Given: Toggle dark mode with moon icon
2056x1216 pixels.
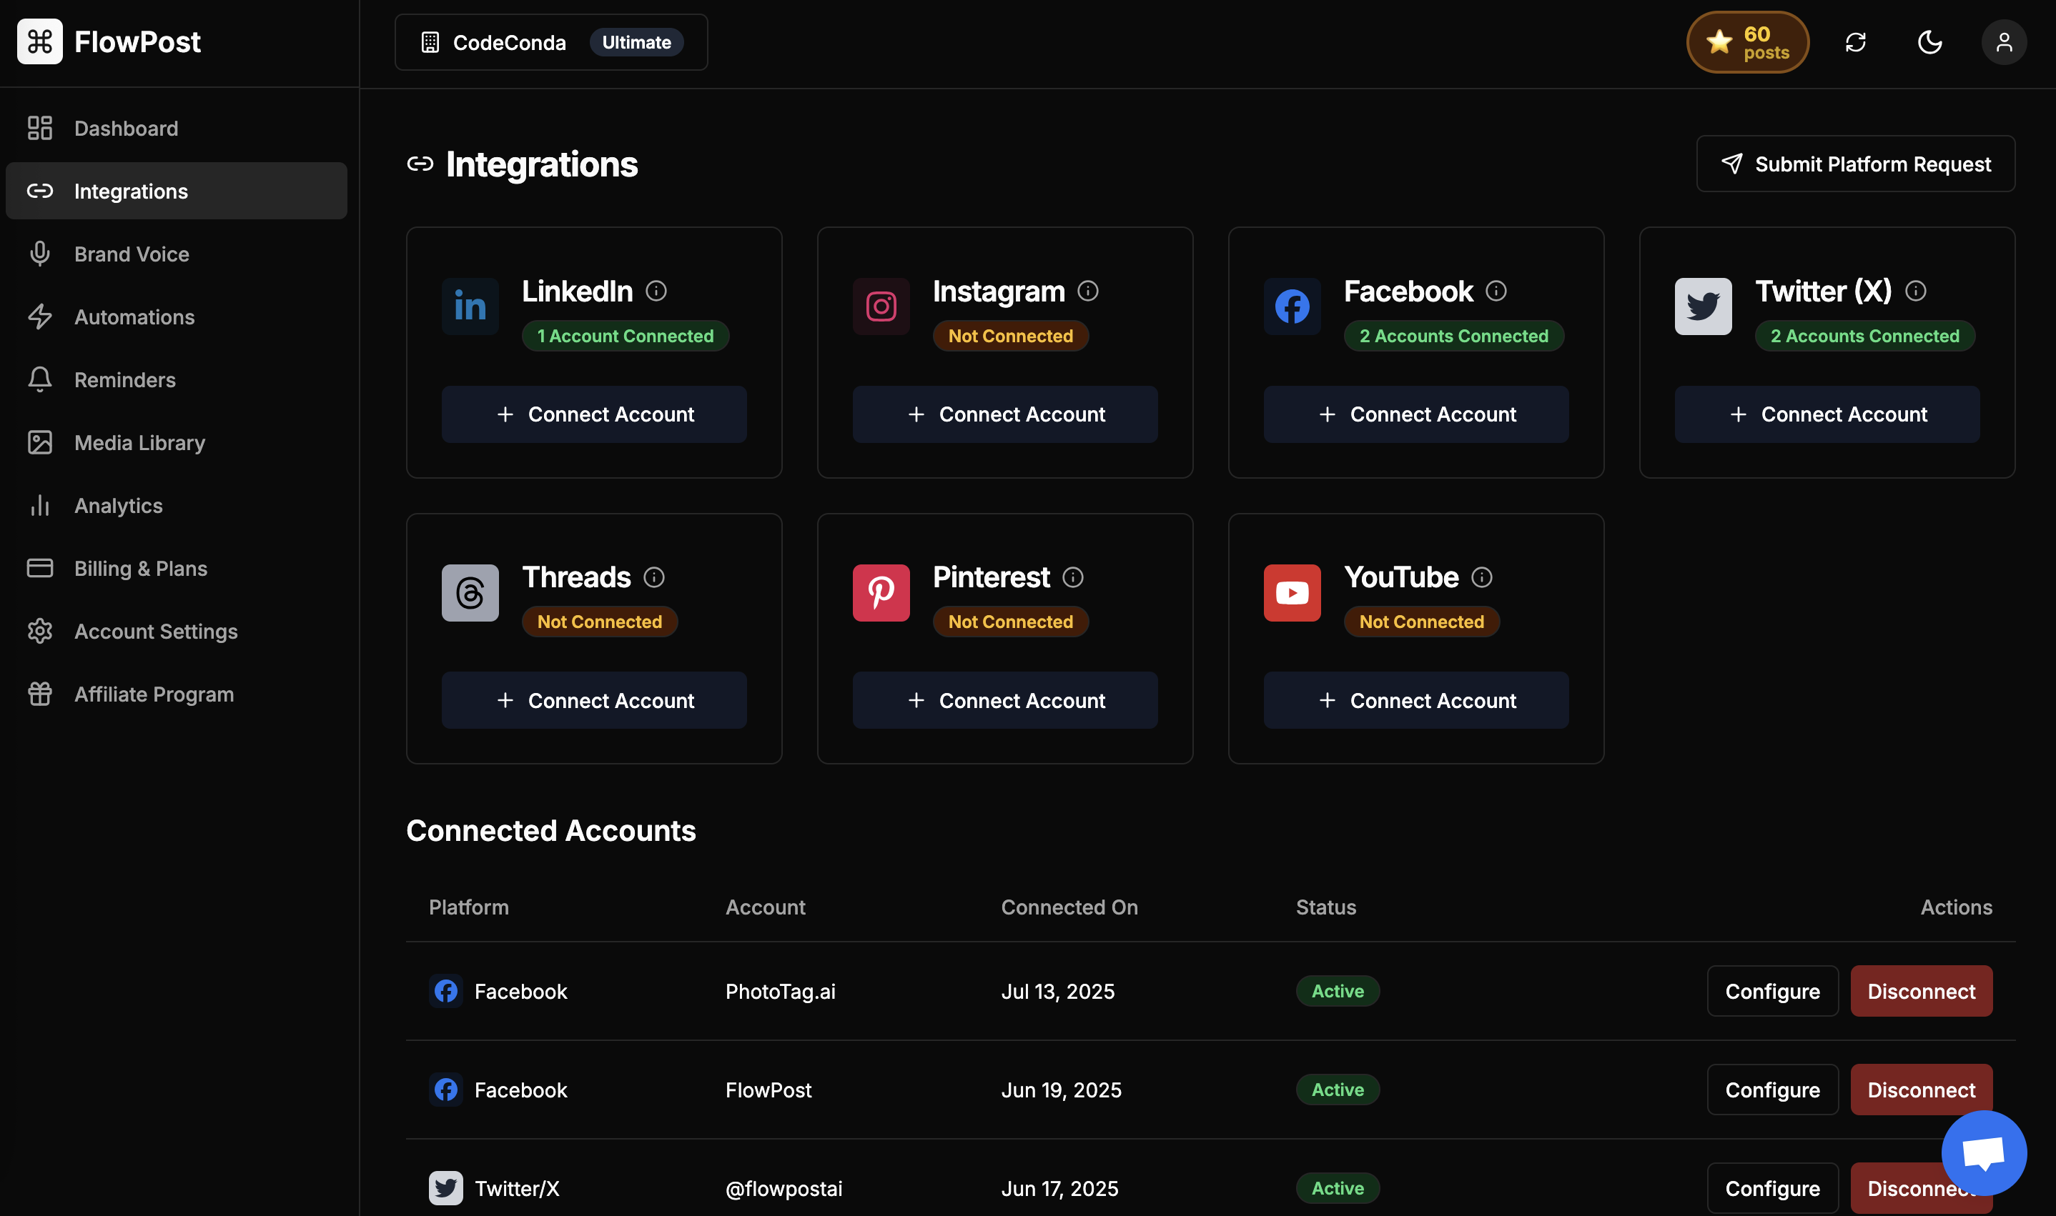Looking at the screenshot, I should (x=1929, y=43).
